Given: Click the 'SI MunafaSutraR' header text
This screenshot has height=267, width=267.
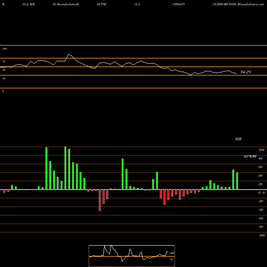Looking at the screenshot, I should point(66,4).
